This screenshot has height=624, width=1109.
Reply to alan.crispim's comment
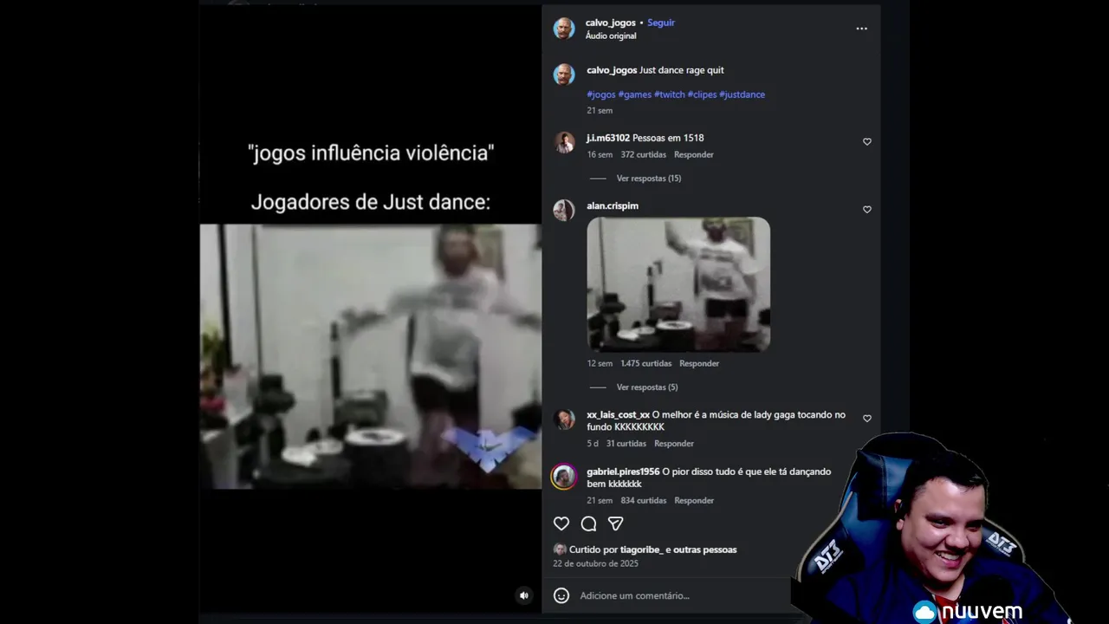(x=699, y=364)
